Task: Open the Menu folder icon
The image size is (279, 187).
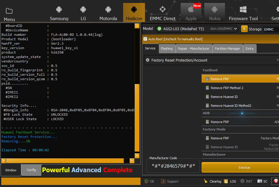Action: [x=9, y=14]
